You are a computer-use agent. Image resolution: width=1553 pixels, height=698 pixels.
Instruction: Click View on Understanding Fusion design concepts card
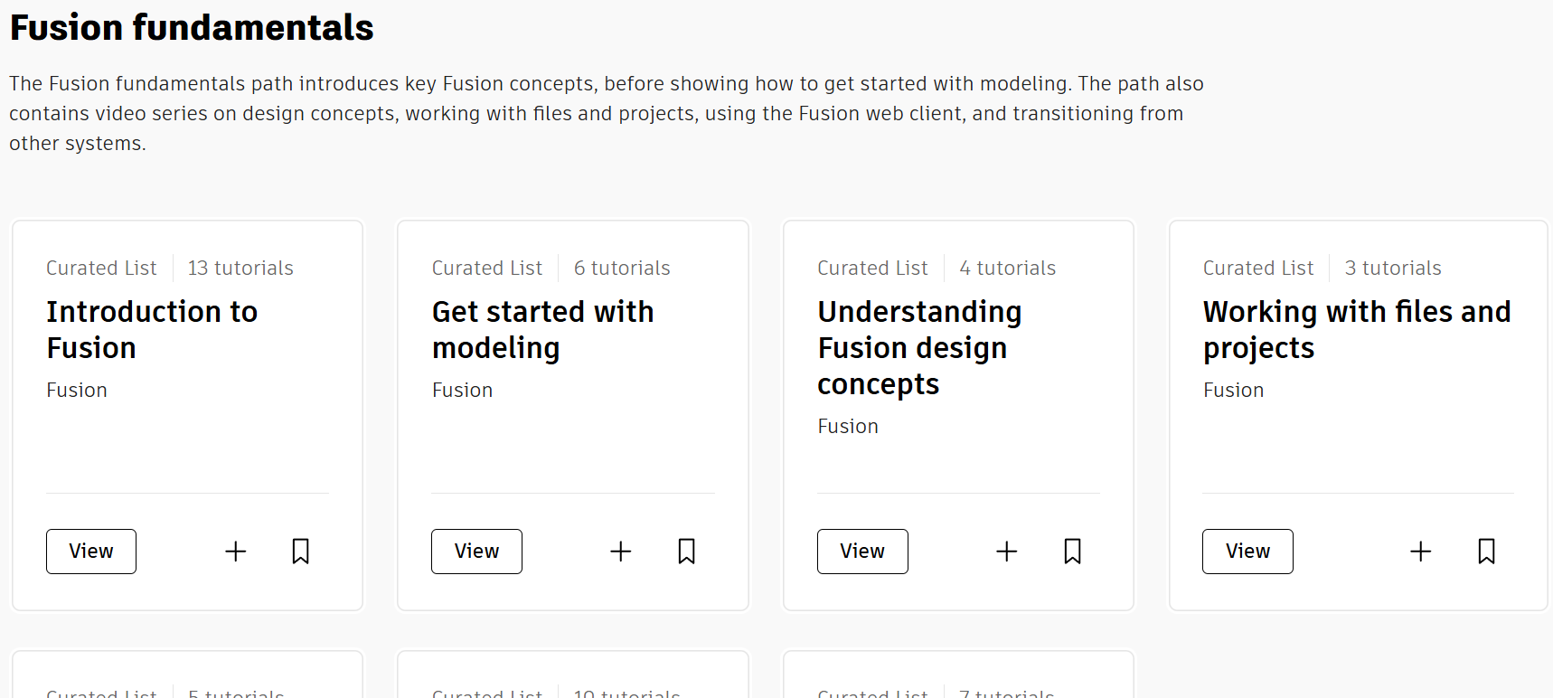tap(862, 552)
